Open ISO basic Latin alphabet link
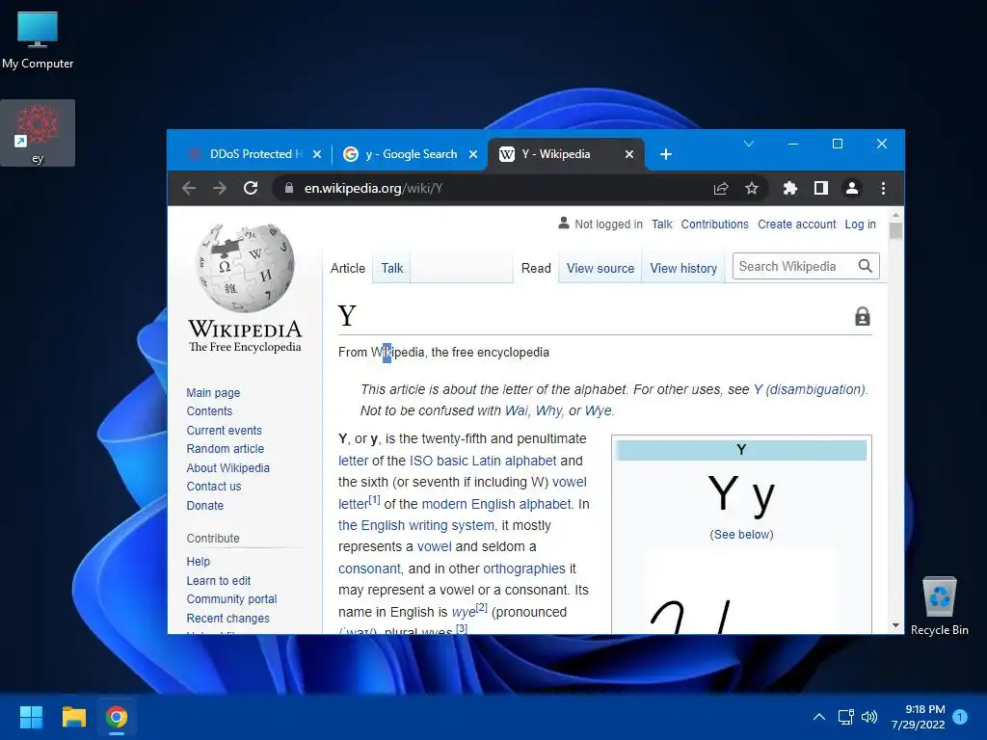The width and height of the screenshot is (987, 740). pyautogui.click(x=483, y=461)
